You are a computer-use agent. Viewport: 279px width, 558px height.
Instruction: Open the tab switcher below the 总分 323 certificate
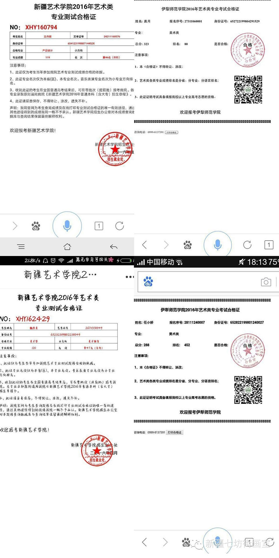(x=269, y=245)
